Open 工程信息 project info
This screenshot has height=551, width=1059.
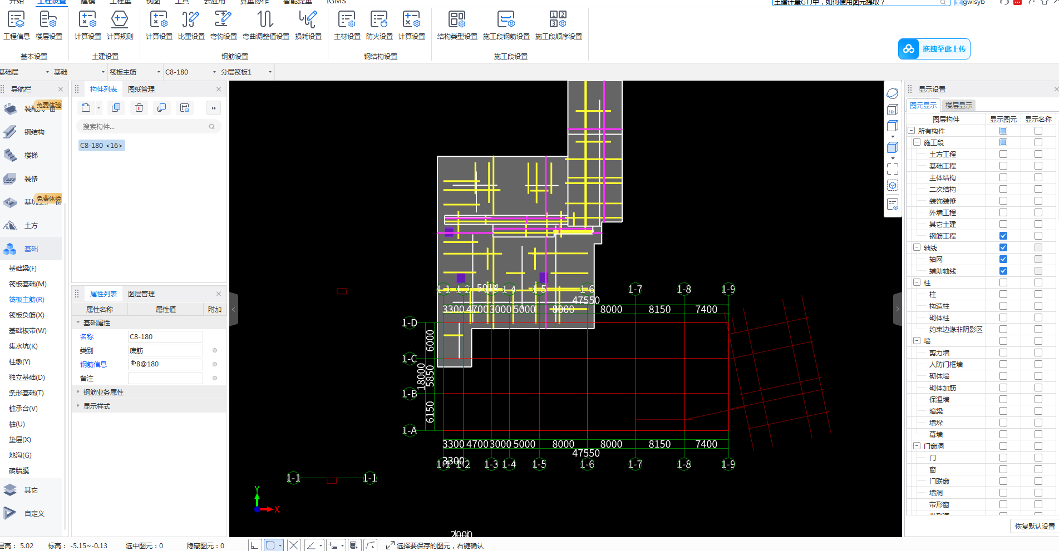[x=17, y=25]
